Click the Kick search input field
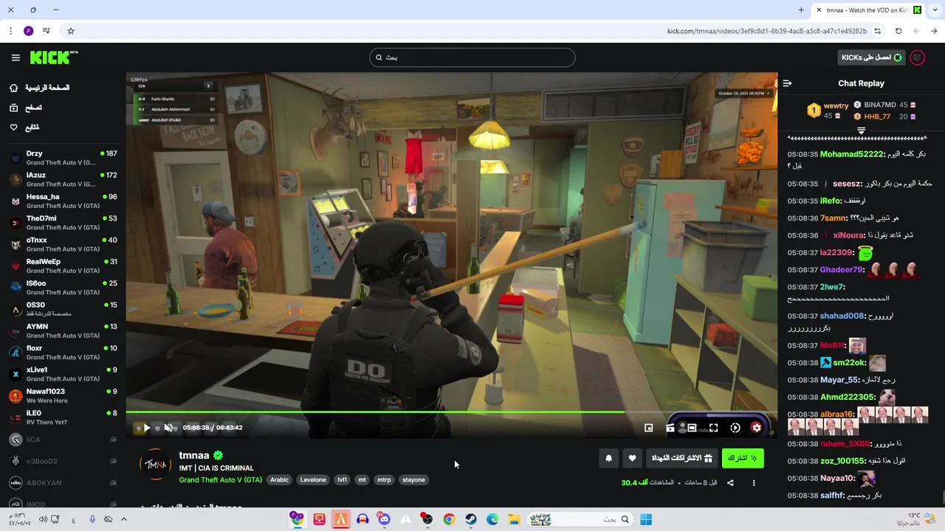The image size is (945, 531). (x=472, y=58)
